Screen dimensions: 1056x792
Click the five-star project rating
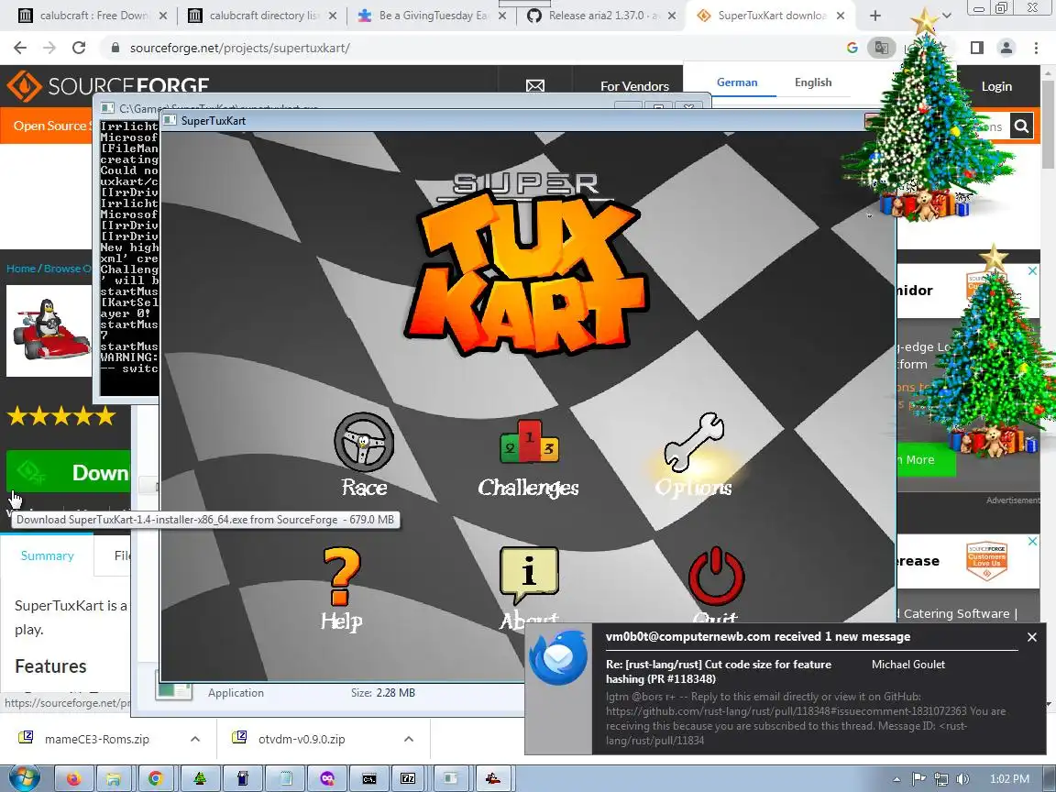point(61,416)
